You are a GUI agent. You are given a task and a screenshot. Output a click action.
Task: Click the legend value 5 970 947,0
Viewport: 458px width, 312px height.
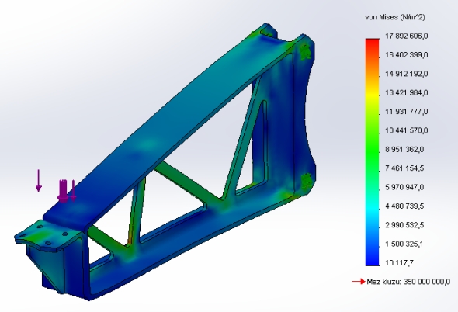(404, 187)
